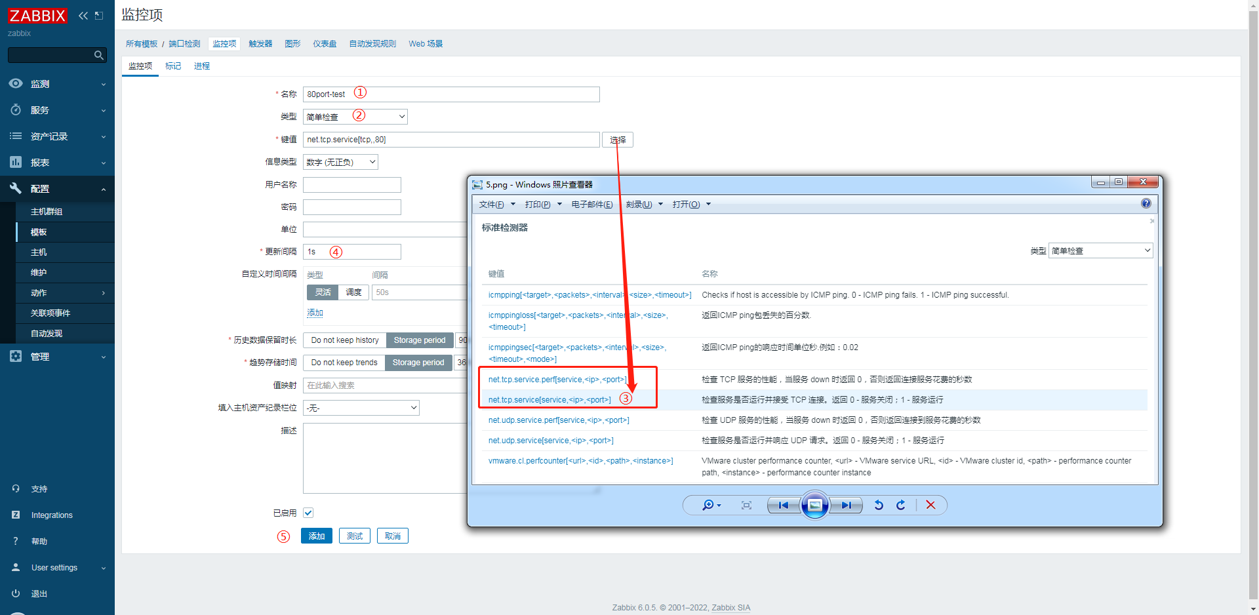Switch to the 进程 tab
The width and height of the screenshot is (1259, 615).
(202, 66)
